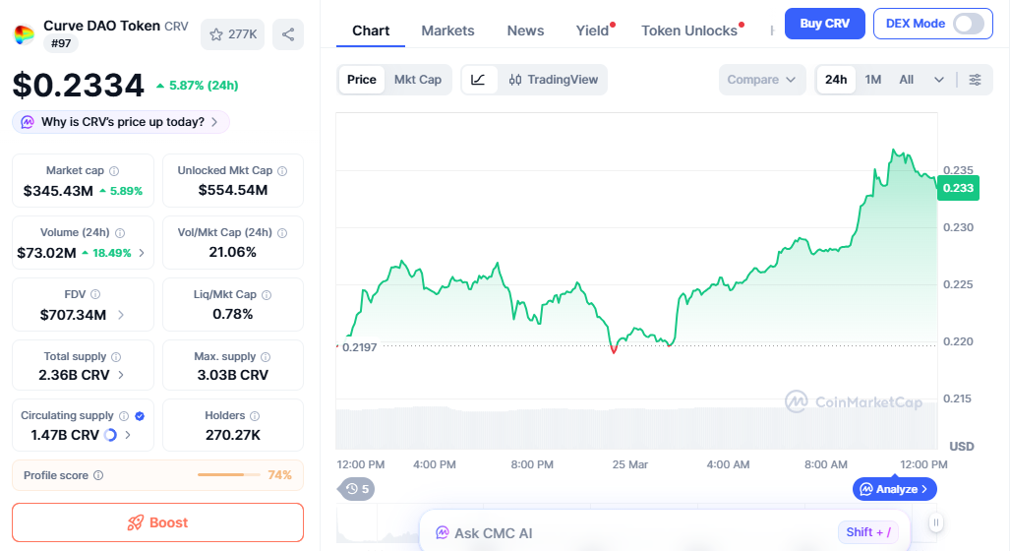
Task: Select the 1M time range option
Action: 873,80
